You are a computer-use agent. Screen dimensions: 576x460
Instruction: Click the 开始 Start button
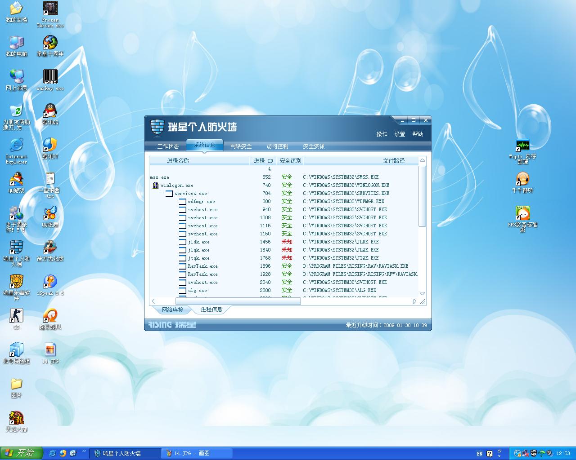(22, 453)
